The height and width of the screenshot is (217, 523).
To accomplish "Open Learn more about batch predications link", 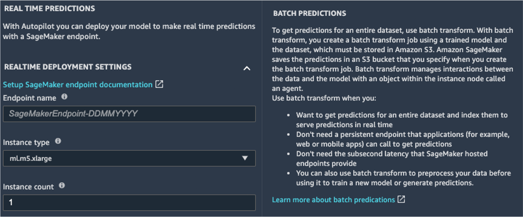I will pos(333,200).
